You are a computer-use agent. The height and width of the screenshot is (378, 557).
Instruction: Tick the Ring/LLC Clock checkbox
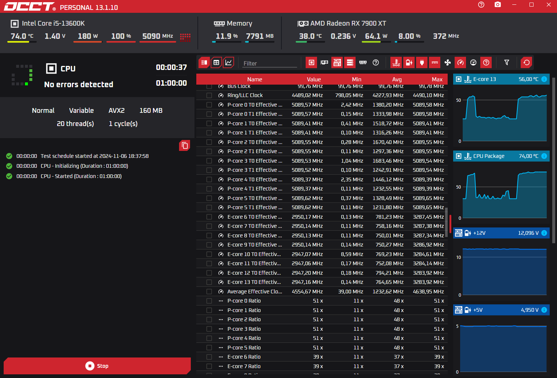(x=209, y=95)
